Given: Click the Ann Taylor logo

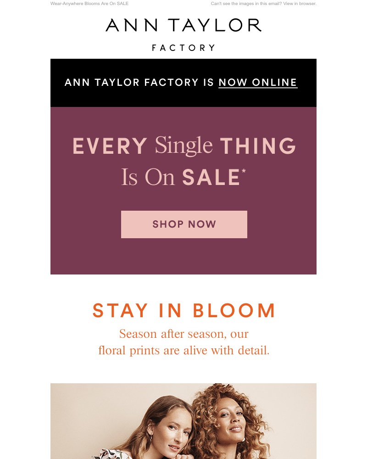Looking at the screenshot, I should (183, 25).
